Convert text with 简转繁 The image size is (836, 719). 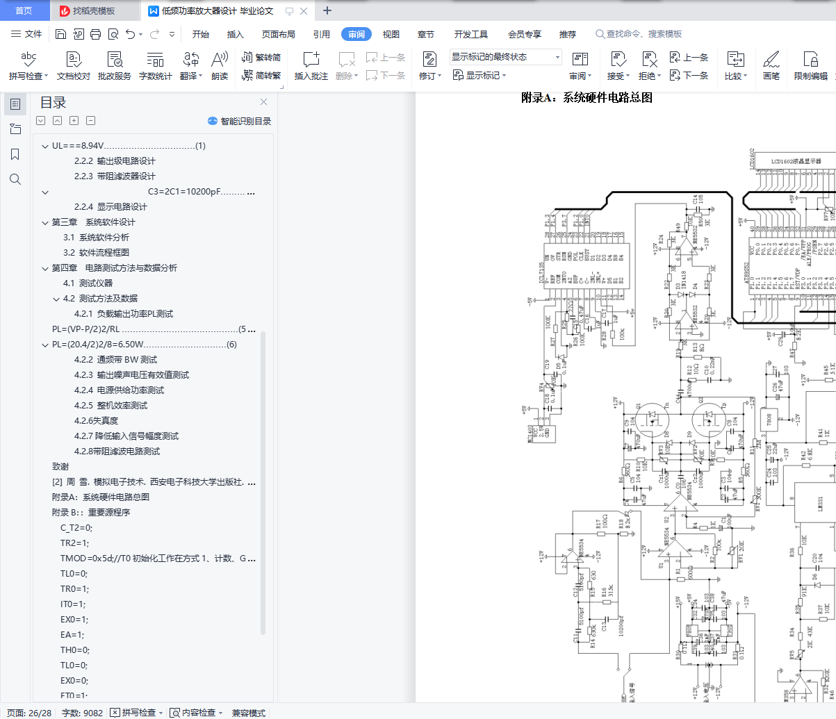pyautogui.click(x=261, y=76)
